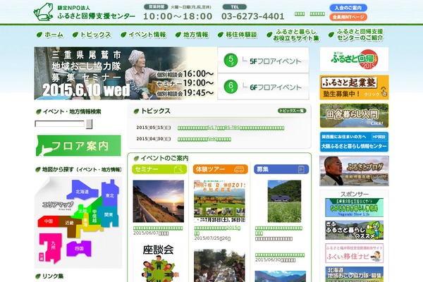Select 北海道 on the area map
Image resolution: width=423 pixels, height=282 pixels.
point(82,190)
